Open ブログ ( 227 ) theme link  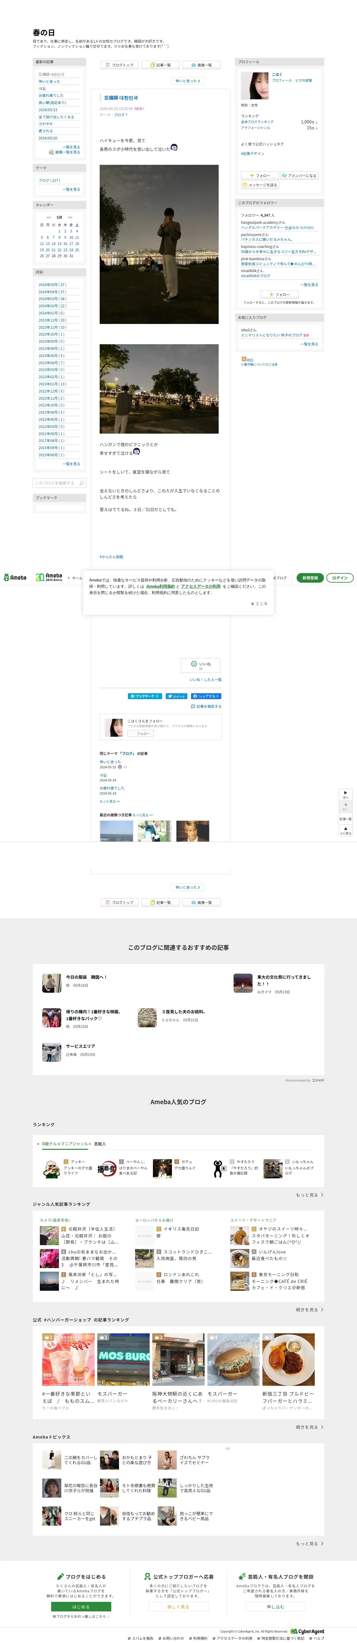pos(49,181)
